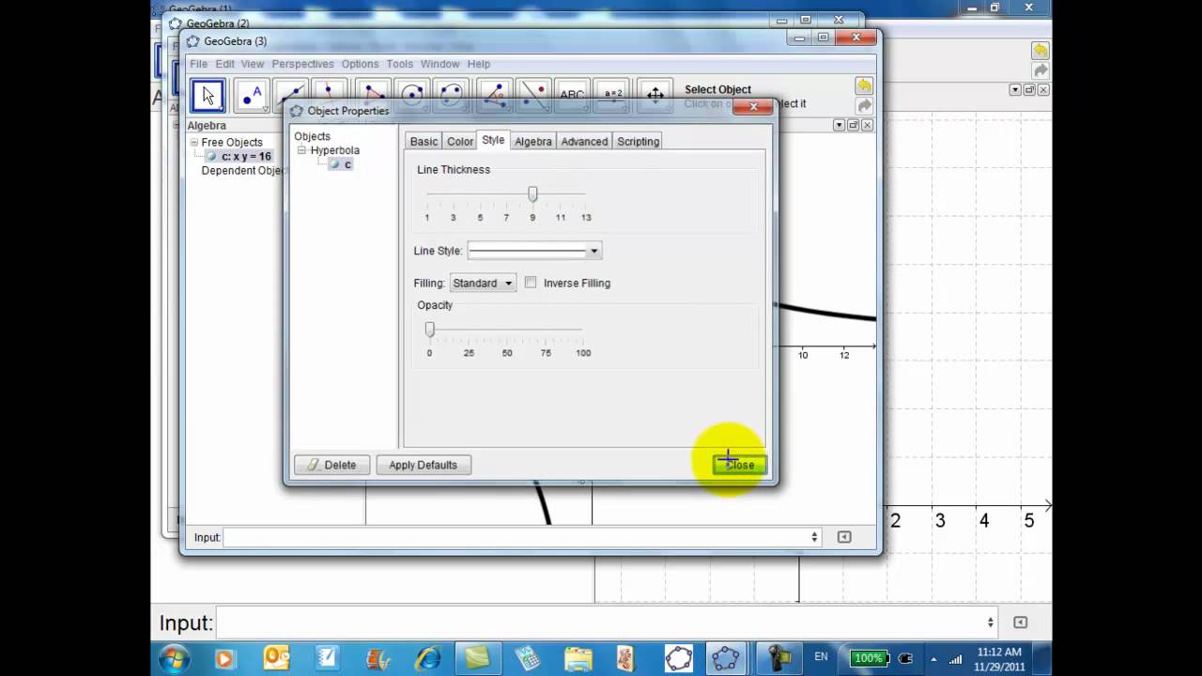Viewport: 1202px width, 676px height.
Task: Click Redo in the rear GeoGebra window
Action: point(1040,71)
